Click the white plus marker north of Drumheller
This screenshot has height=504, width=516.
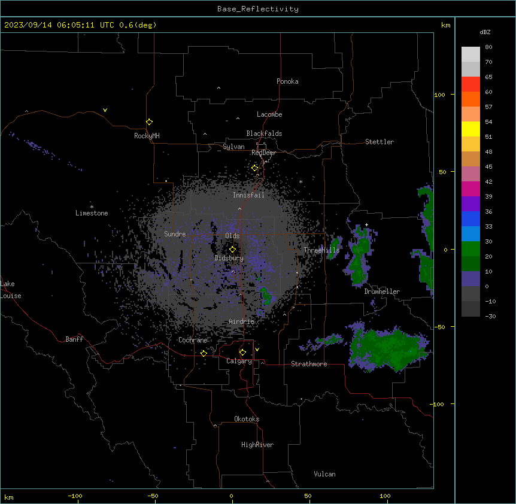click(x=366, y=224)
